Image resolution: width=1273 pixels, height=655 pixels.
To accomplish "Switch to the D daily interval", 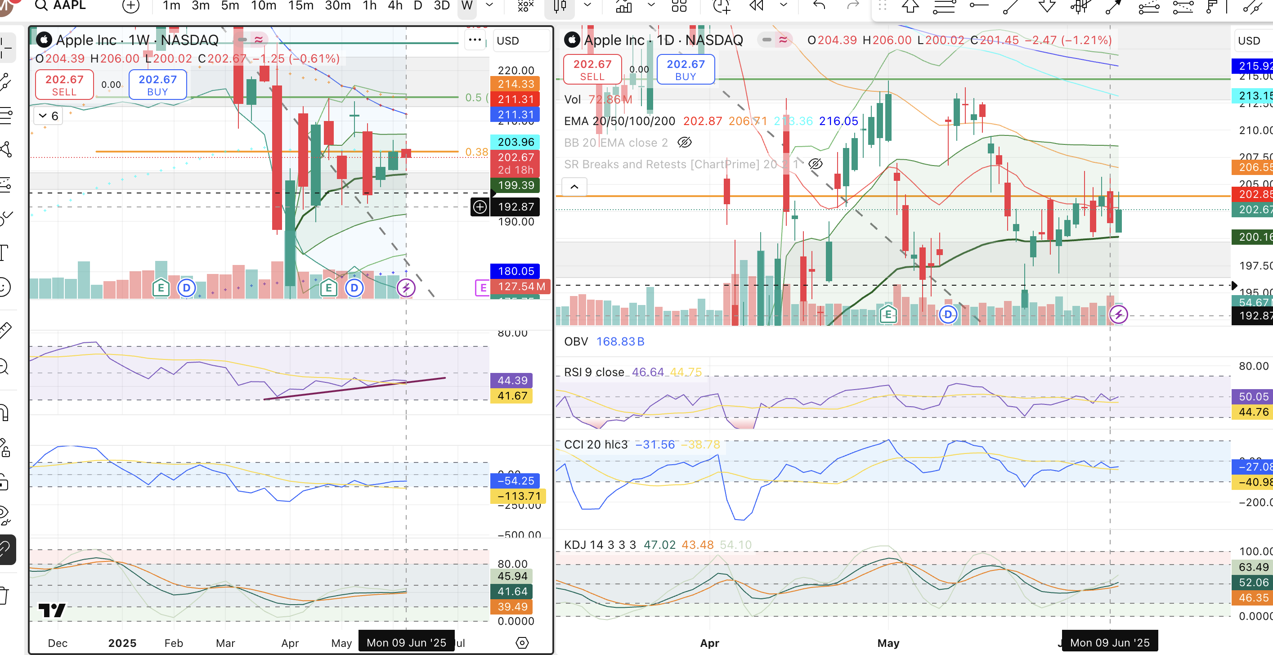I will pyautogui.click(x=417, y=6).
